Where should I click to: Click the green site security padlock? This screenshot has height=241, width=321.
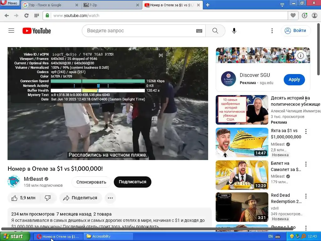[x=47, y=16]
